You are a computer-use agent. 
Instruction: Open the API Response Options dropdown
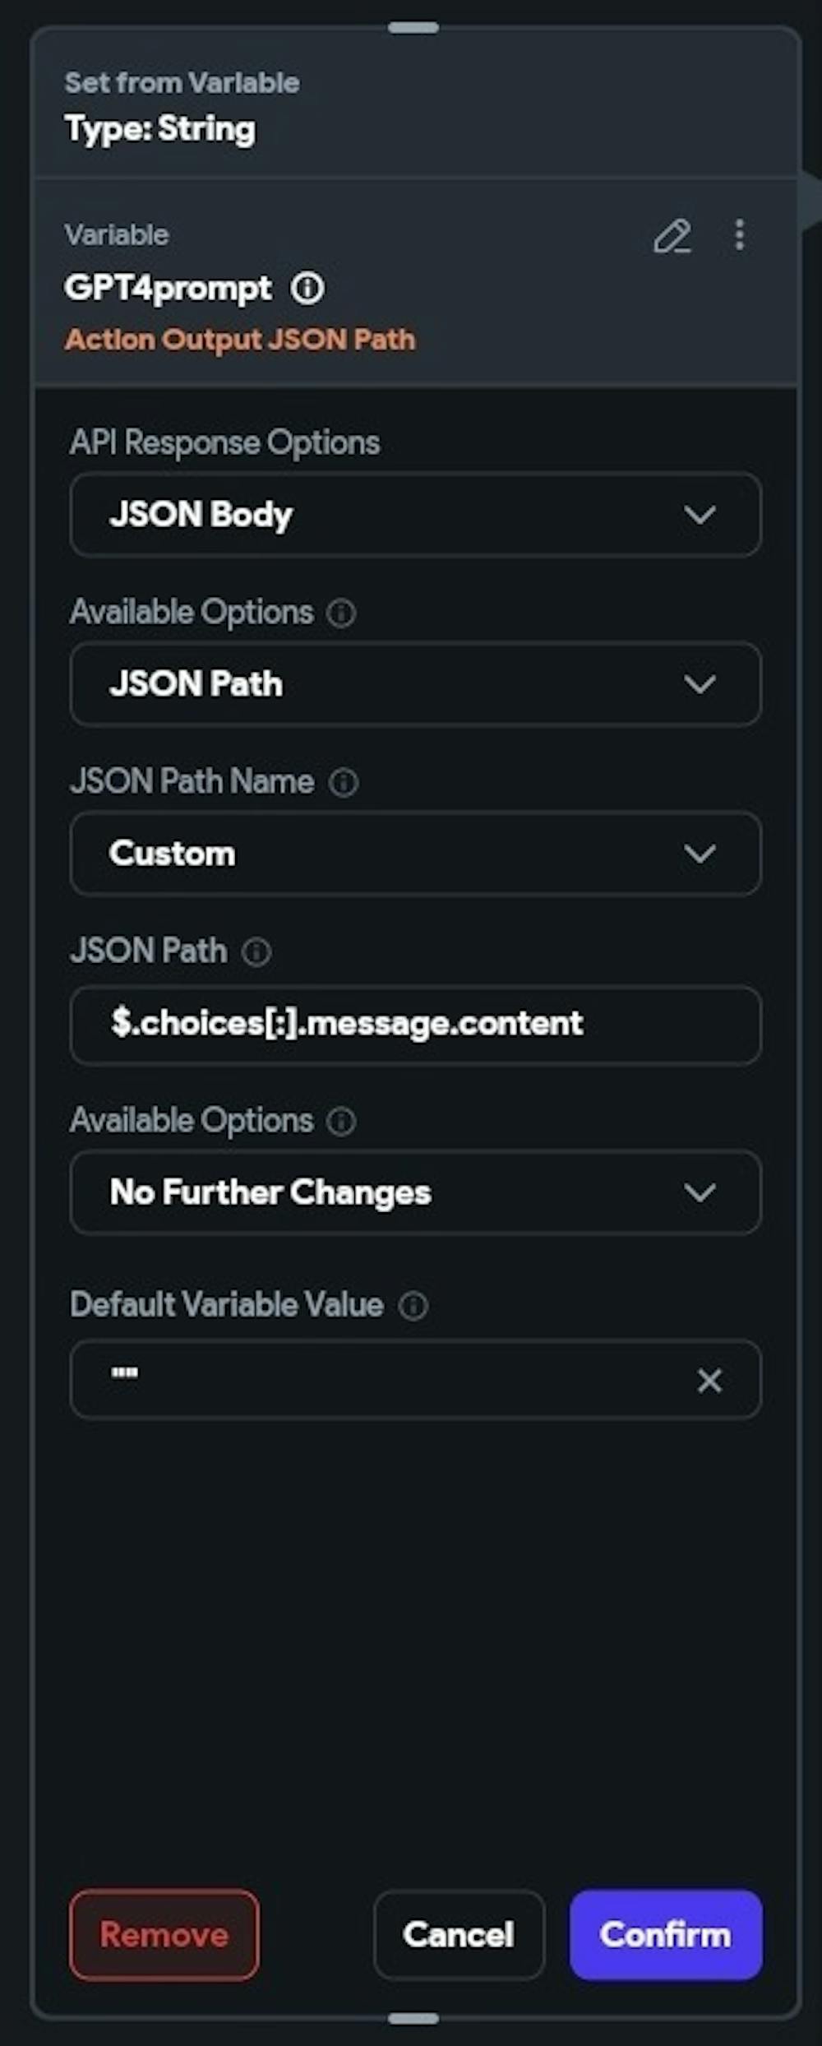(x=415, y=515)
